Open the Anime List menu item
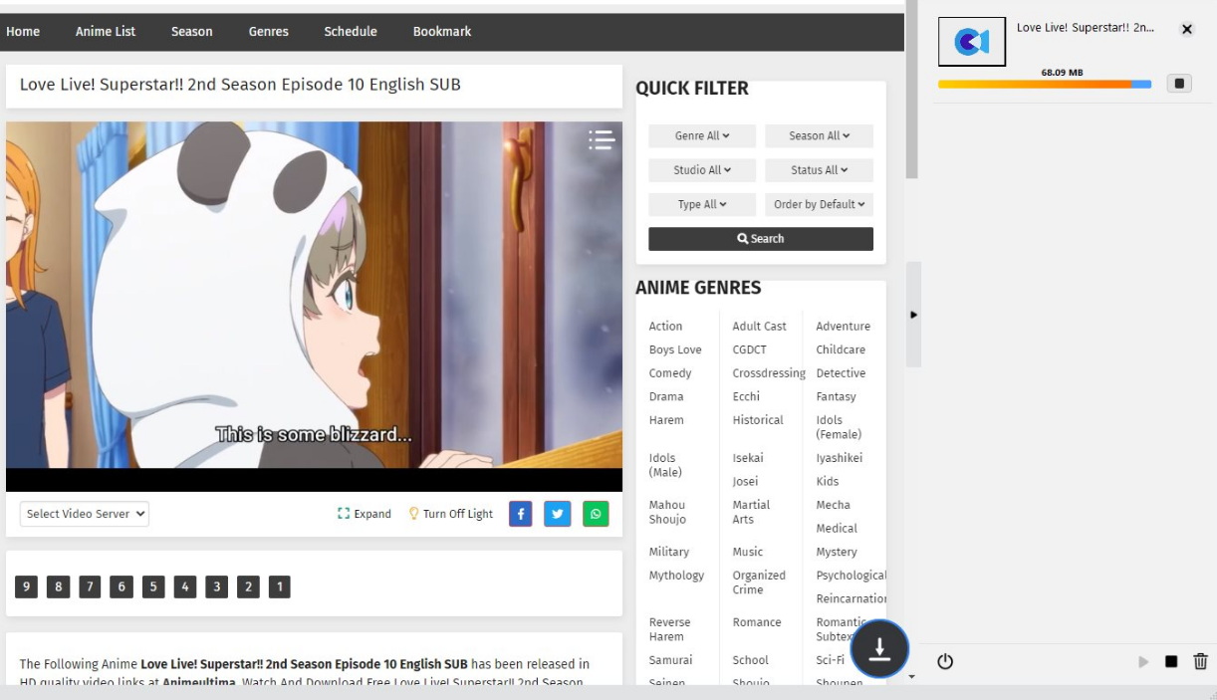Screen dimensions: 1217x700 tap(106, 31)
